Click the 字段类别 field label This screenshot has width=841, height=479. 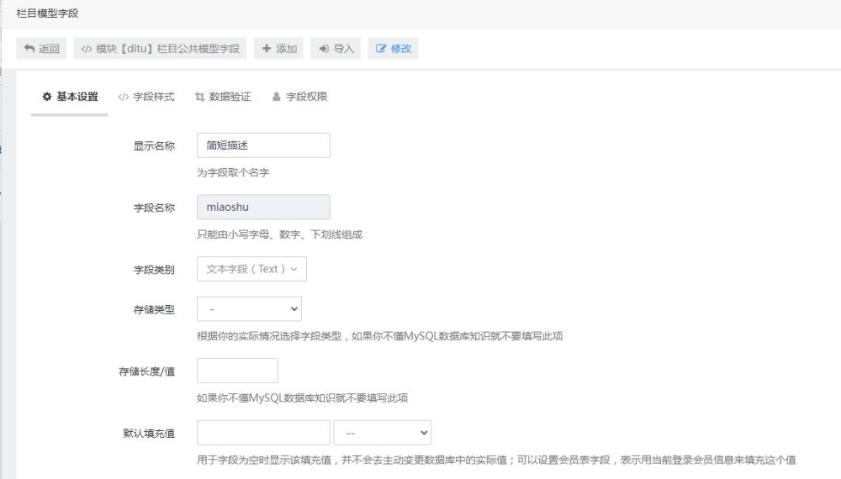154,269
